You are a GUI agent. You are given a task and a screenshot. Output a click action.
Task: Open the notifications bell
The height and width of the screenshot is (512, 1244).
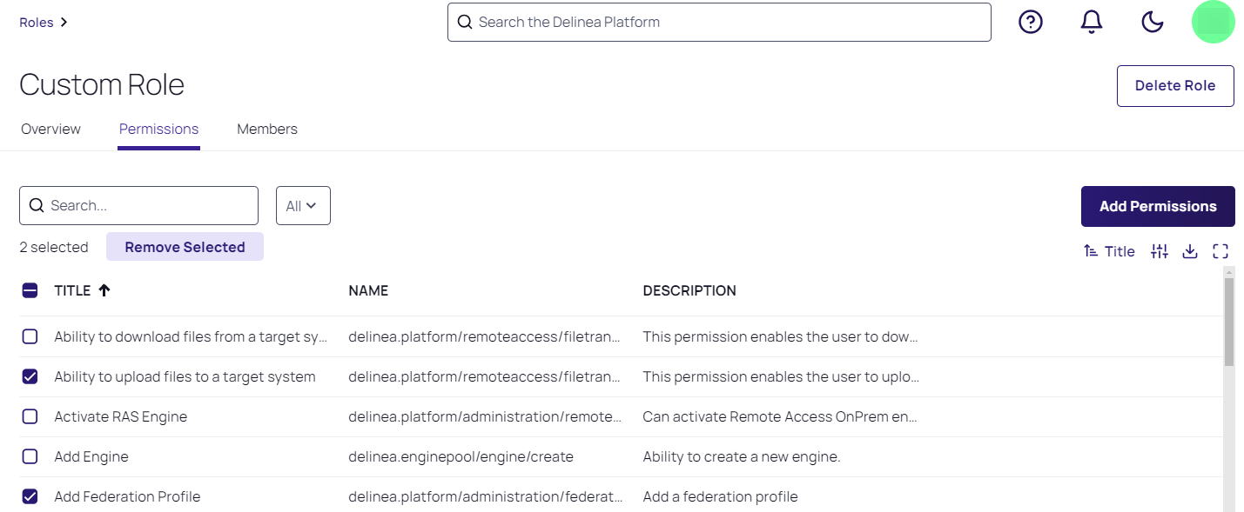pos(1091,23)
